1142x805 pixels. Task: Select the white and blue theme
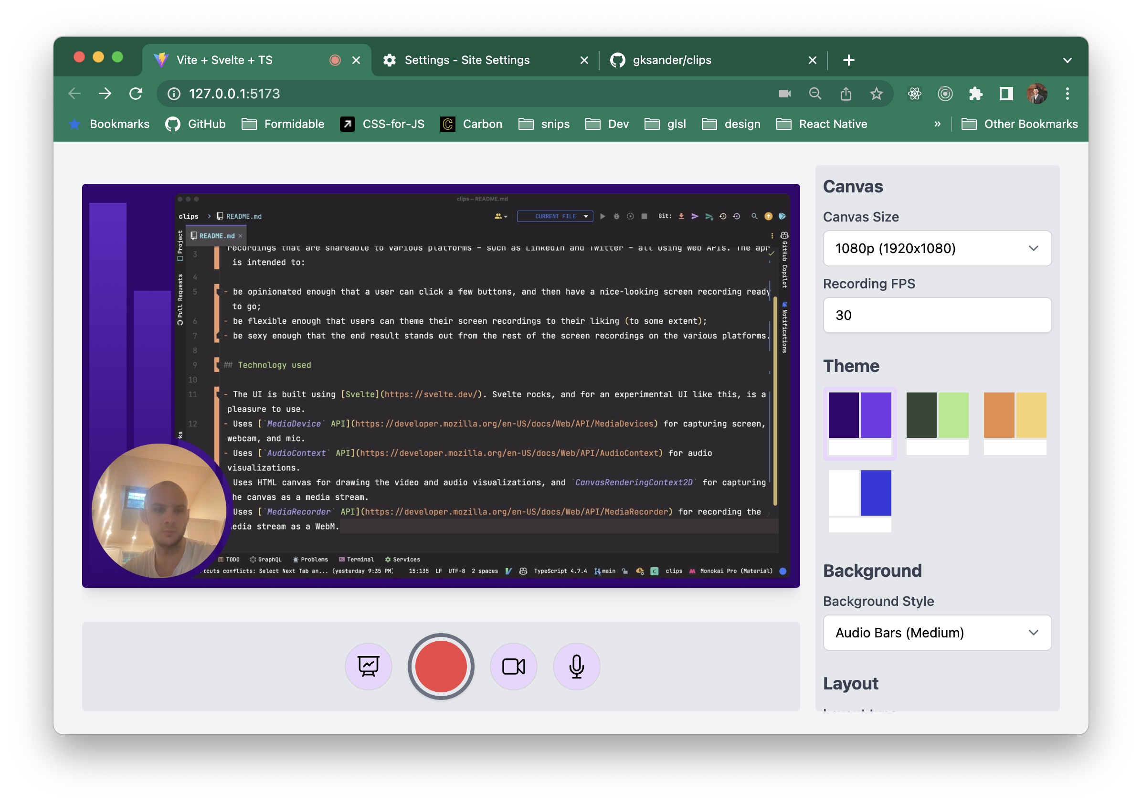[x=859, y=500]
